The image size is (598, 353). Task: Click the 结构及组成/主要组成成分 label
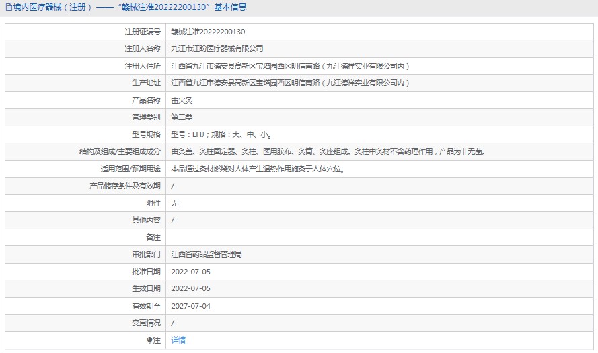click(120, 152)
